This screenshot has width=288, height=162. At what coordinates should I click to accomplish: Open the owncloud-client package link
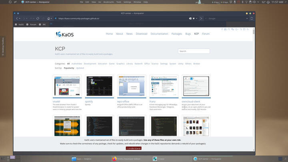click(191, 102)
